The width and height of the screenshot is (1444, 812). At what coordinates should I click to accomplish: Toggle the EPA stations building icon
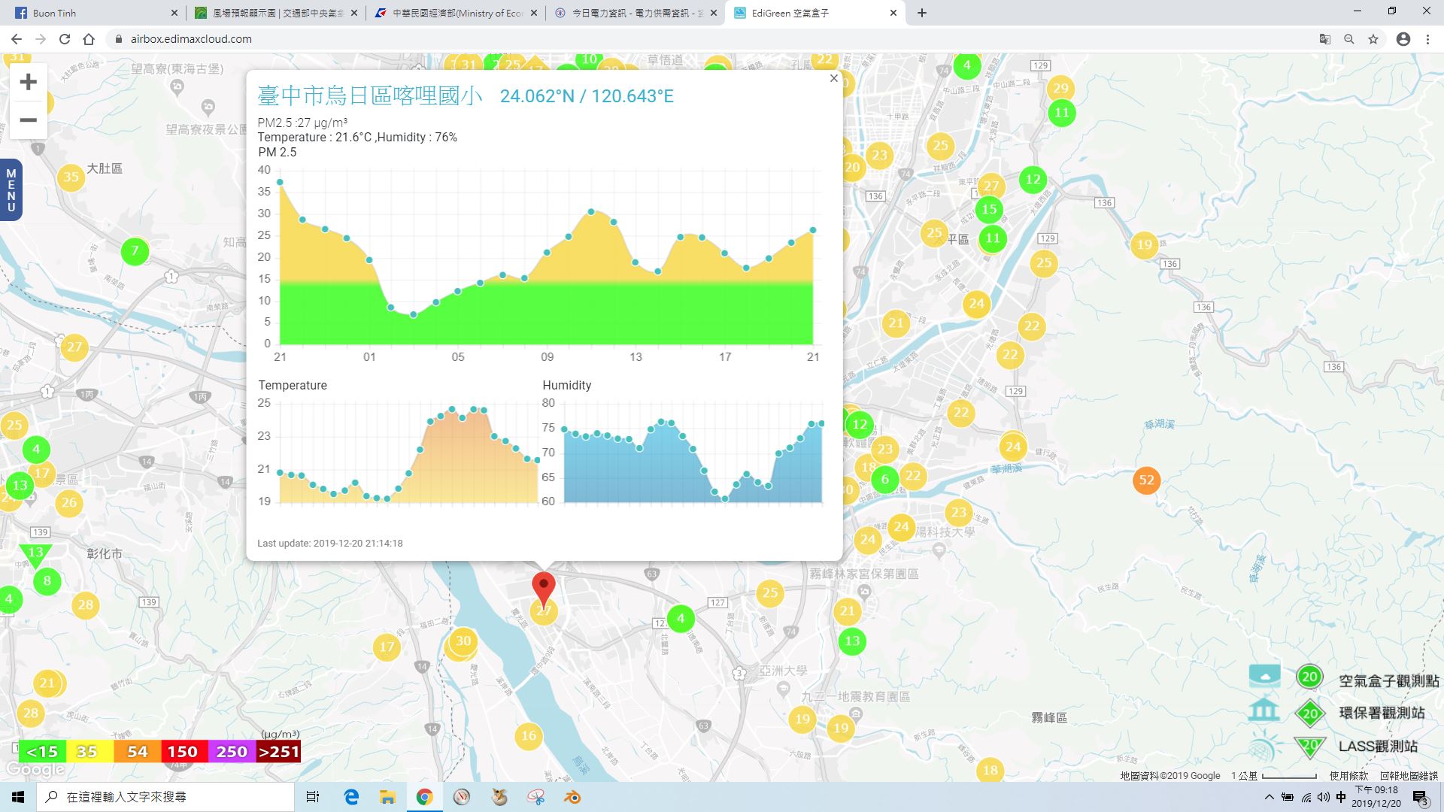click(1264, 710)
